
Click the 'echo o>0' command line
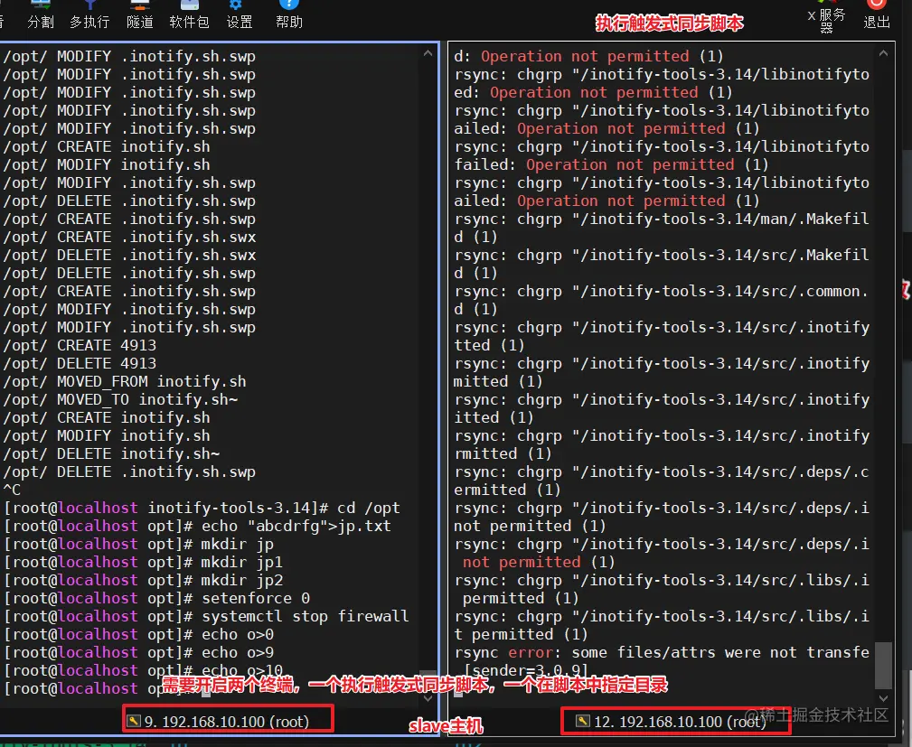[138, 634]
